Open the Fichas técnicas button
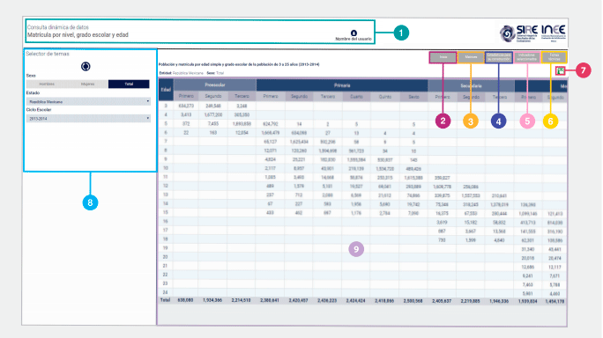 pos(554,57)
